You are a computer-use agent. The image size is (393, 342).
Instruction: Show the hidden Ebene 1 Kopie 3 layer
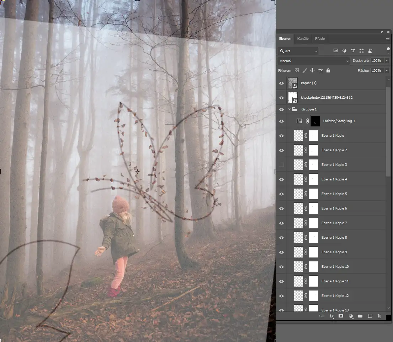[x=281, y=165]
